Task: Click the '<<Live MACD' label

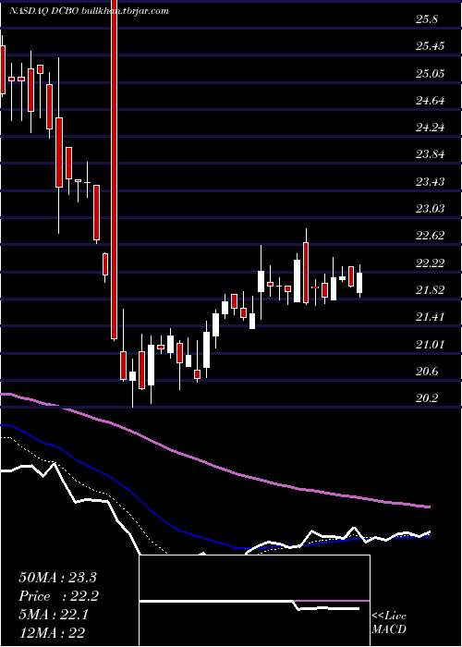Action: pos(389,623)
